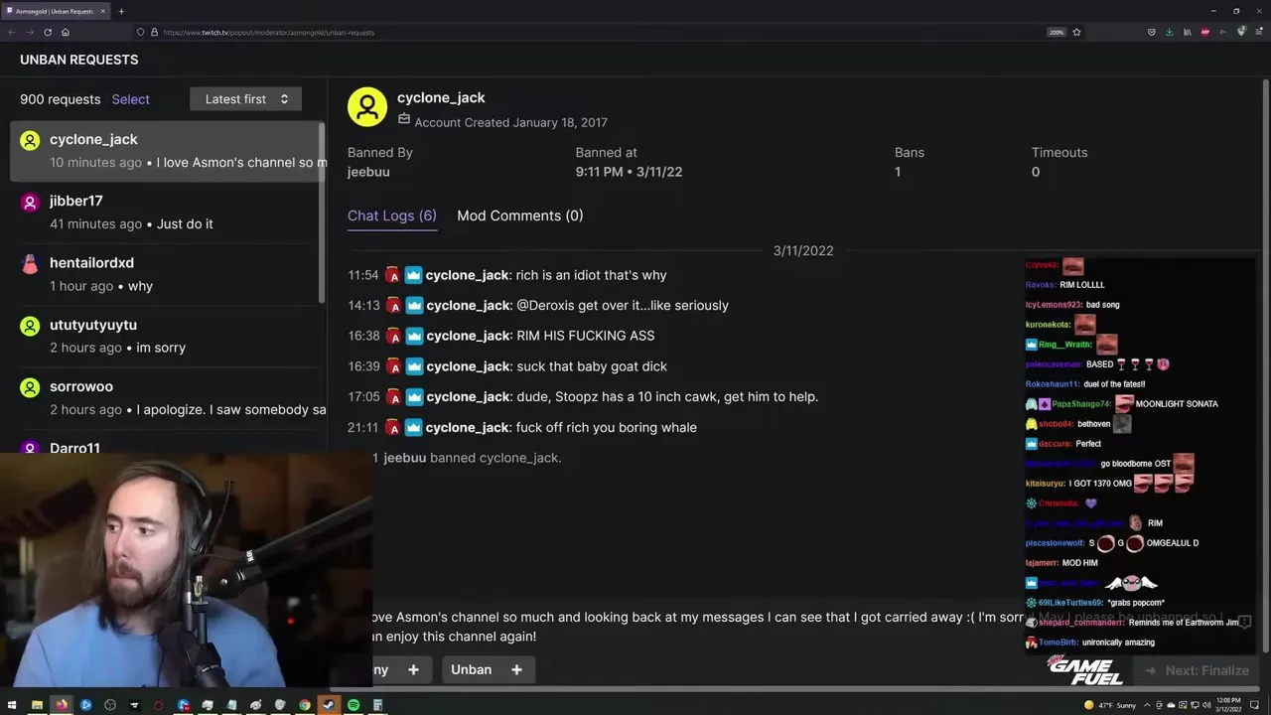This screenshot has width=1271, height=715.
Task: Click cyclone_jack in the 11:54 chat message
Action: (468, 275)
